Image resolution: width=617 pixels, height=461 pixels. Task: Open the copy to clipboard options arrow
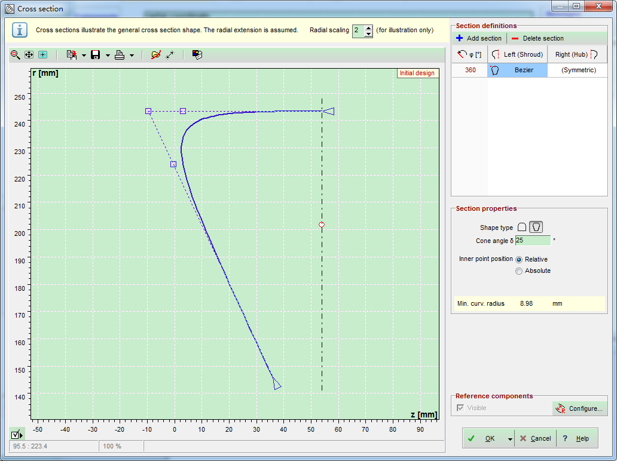tap(84, 56)
